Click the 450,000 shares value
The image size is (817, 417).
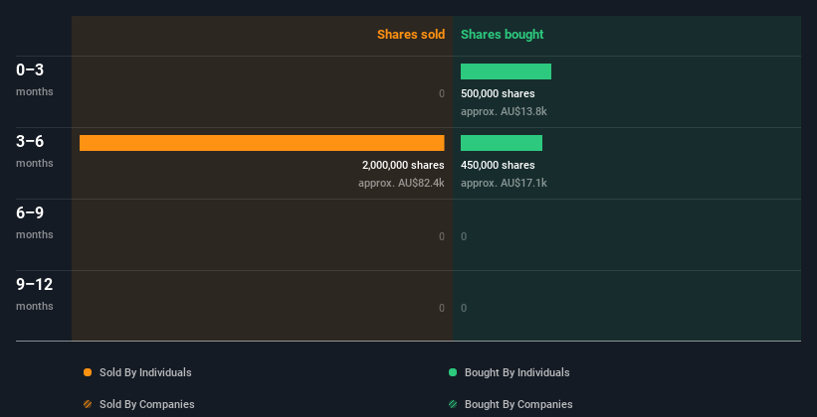pos(498,165)
